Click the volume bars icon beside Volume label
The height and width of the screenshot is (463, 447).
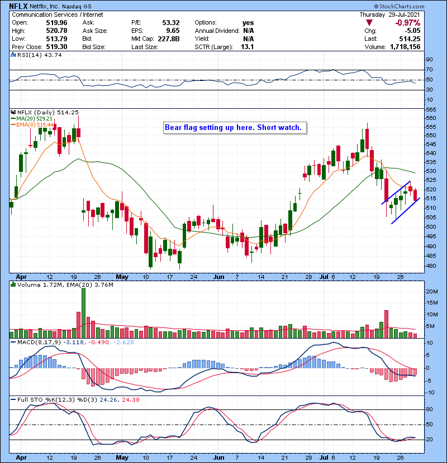pyautogui.click(x=13, y=284)
